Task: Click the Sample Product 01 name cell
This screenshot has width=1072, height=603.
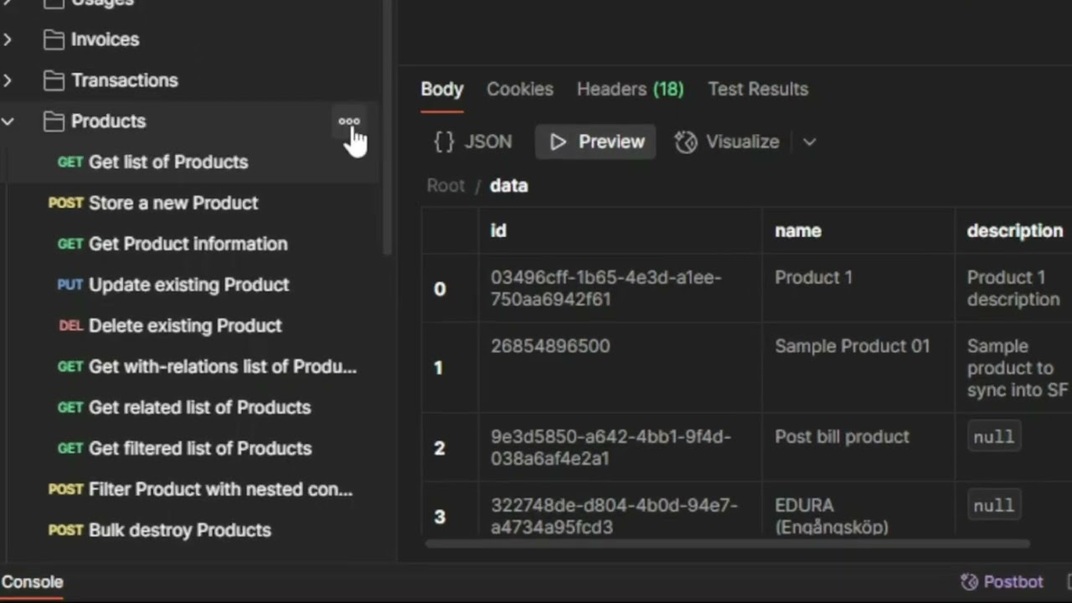Action: [858, 368]
